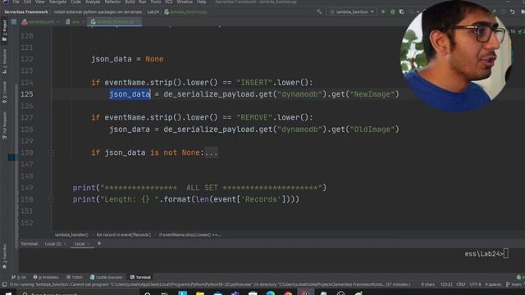The image size is (525, 295).
Task: Click the "REMOVE" string literal
Action: (254, 118)
